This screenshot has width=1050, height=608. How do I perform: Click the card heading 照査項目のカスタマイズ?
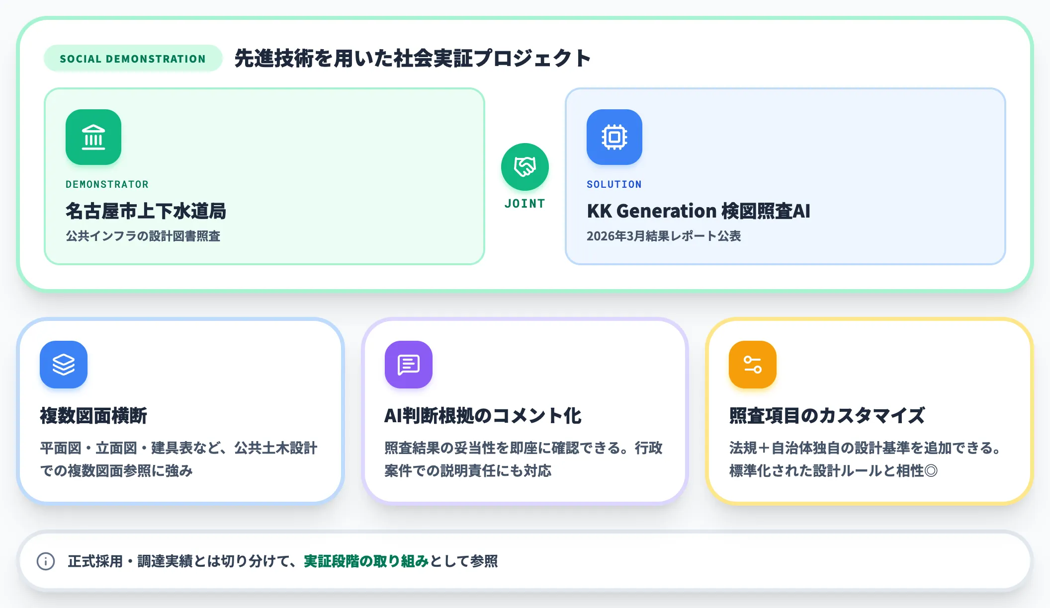click(827, 416)
